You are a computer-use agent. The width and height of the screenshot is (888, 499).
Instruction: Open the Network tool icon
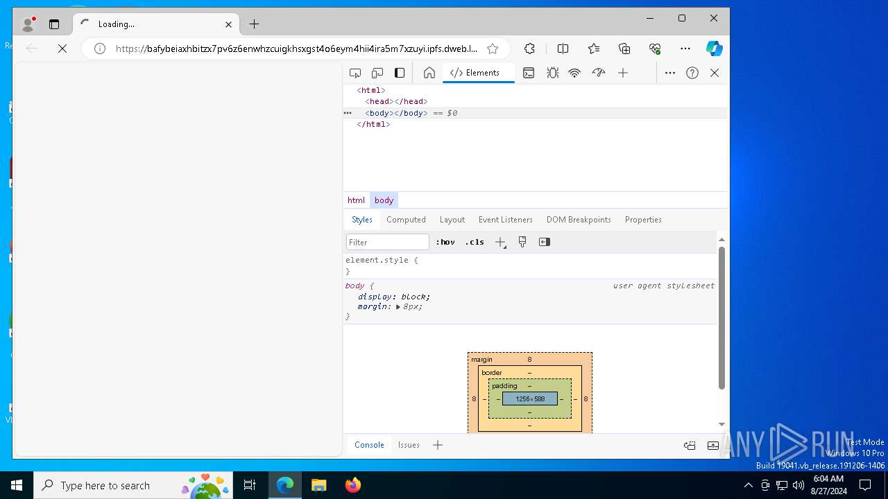click(x=574, y=73)
